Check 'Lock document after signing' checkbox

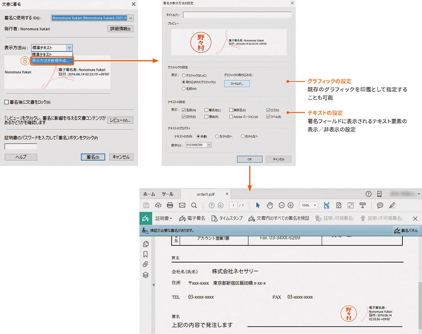7,102
